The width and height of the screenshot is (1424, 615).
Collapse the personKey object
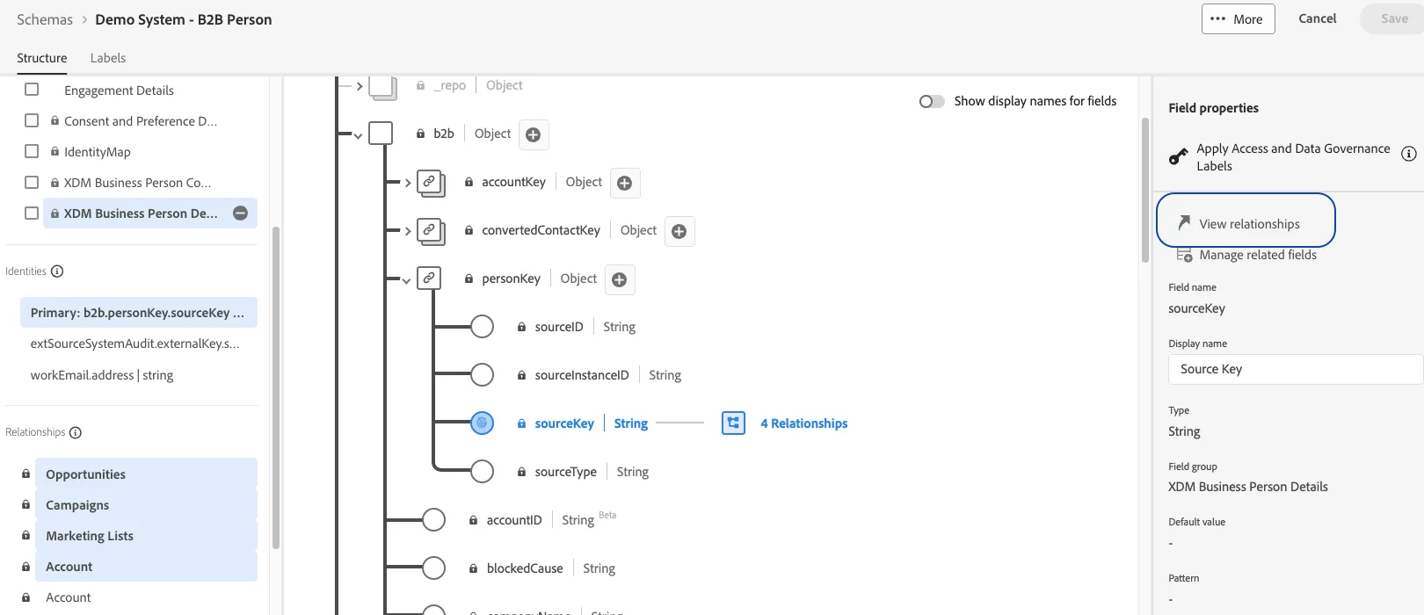click(406, 281)
